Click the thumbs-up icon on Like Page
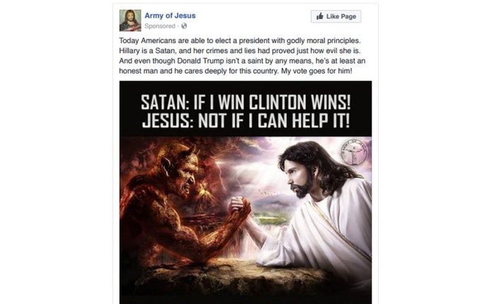Image resolution: width=478 pixels, height=304 pixels. tap(320, 16)
